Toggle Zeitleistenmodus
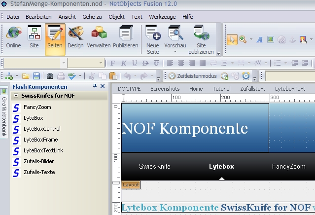The image size is (315, 215). [193, 76]
